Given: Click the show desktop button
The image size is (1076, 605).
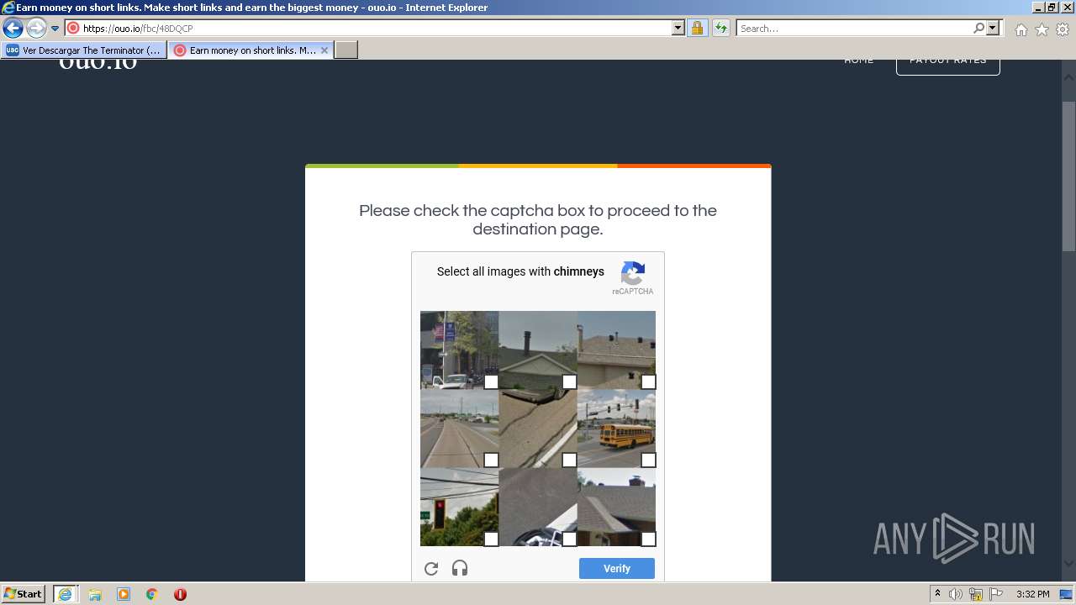Looking at the screenshot, I should pyautogui.click(x=1067, y=594).
